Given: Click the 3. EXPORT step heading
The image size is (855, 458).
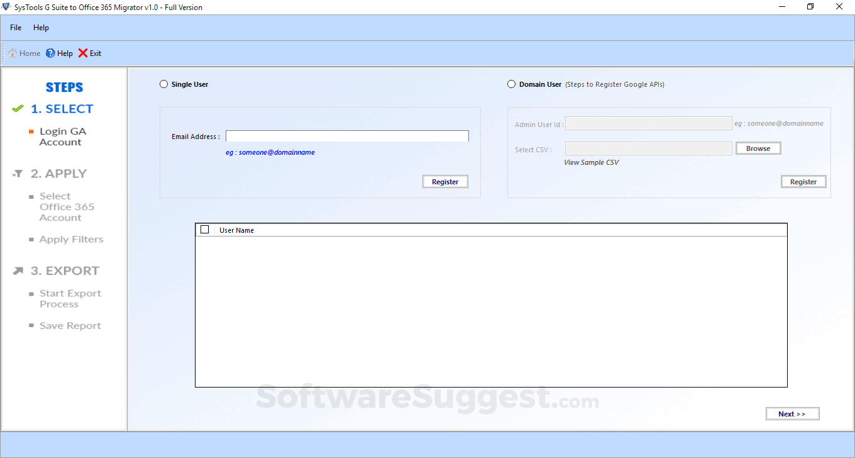Looking at the screenshot, I should click(65, 271).
